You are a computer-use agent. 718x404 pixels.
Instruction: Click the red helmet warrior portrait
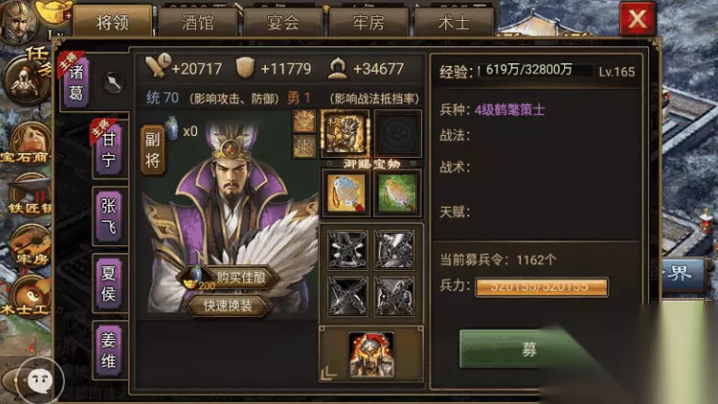click(x=371, y=355)
